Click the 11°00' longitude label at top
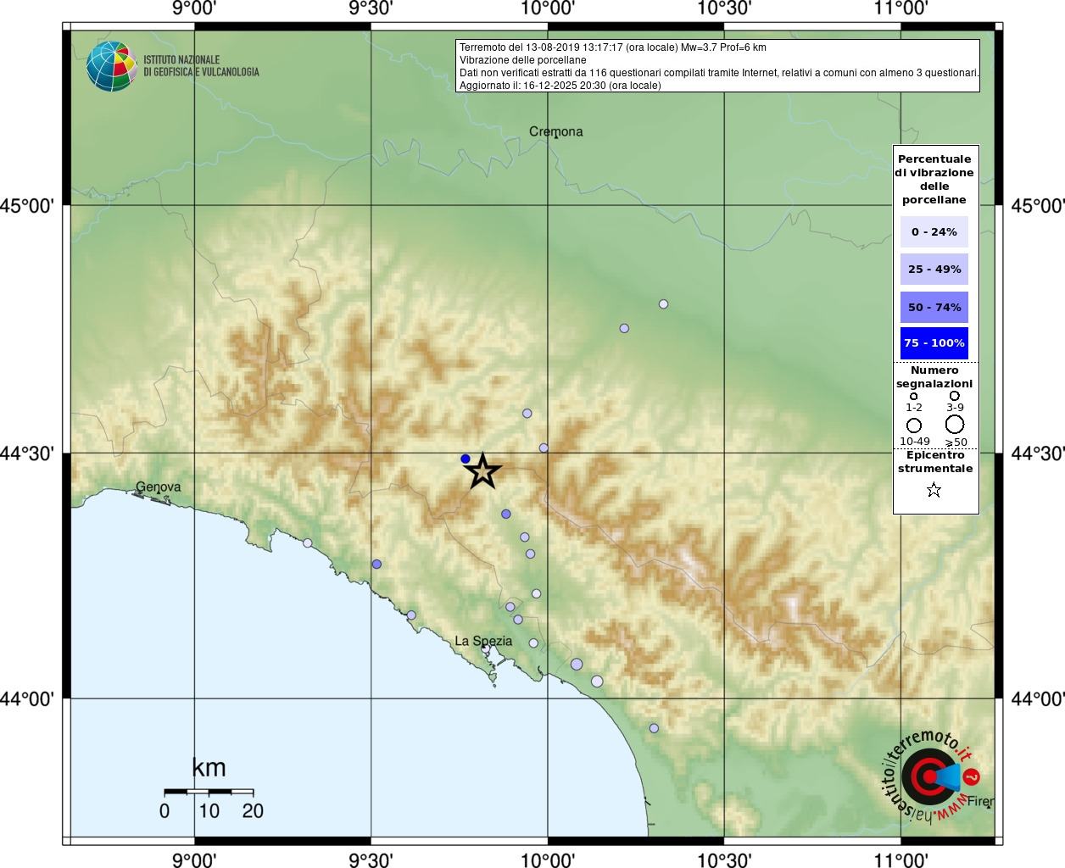Screen dimensions: 1065x868 point(901,8)
